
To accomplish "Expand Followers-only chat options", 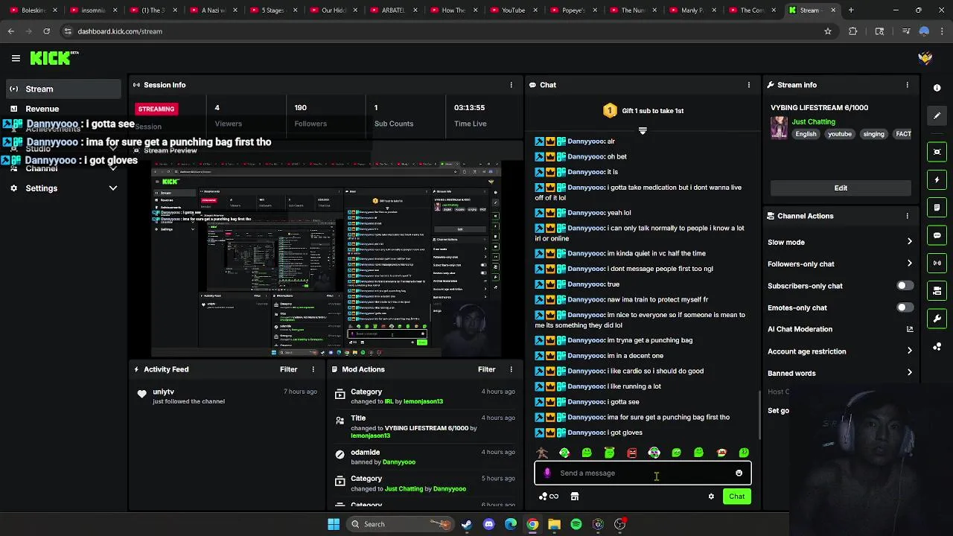I will [909, 264].
